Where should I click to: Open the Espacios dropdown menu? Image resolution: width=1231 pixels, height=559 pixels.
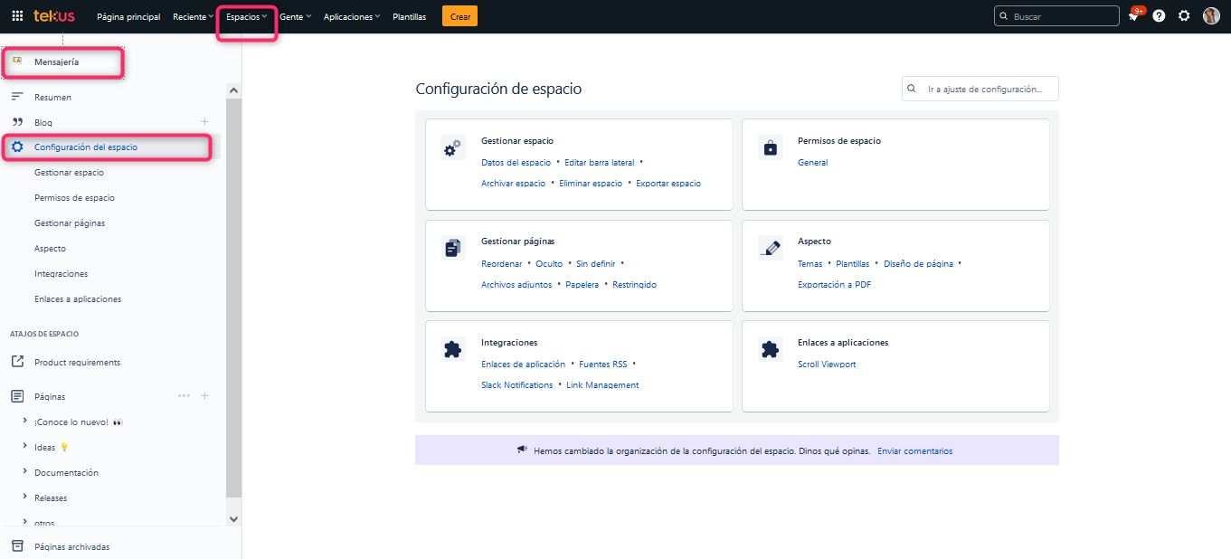[246, 17]
